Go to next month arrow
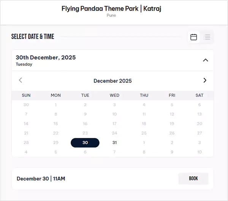This screenshot has width=228, height=201. tap(205, 80)
